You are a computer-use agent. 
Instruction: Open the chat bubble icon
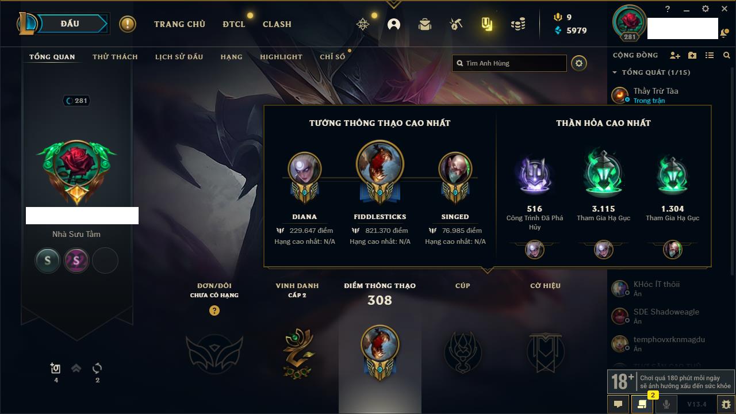618,404
